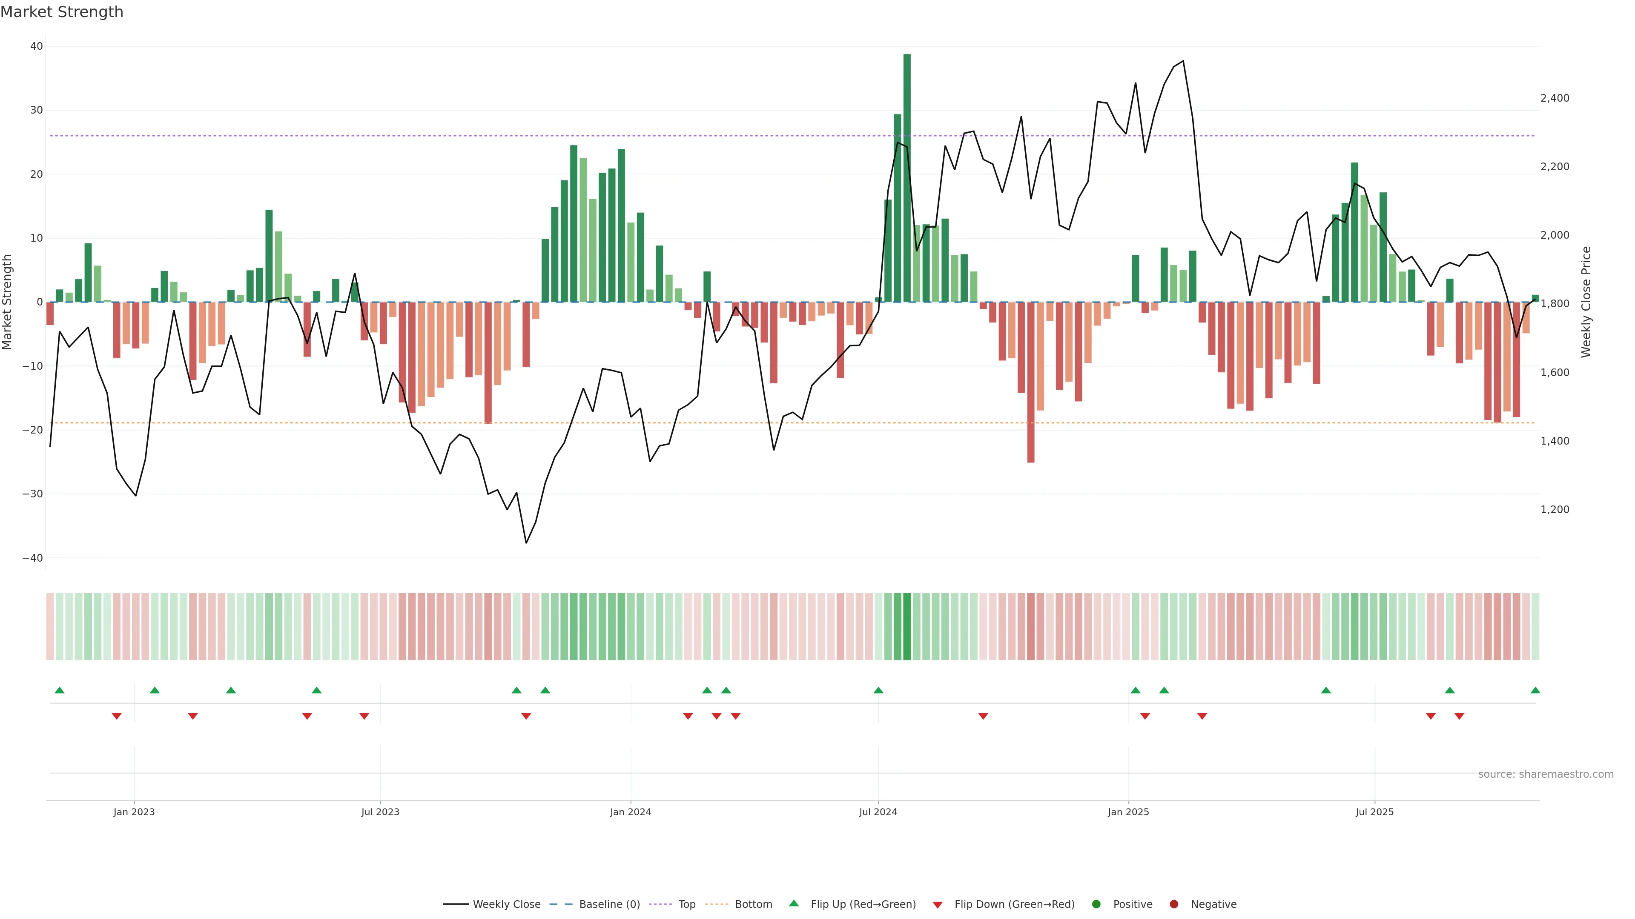1635x919 pixels.
Task: Click the last flip-up triangle marker
Action: [1535, 690]
